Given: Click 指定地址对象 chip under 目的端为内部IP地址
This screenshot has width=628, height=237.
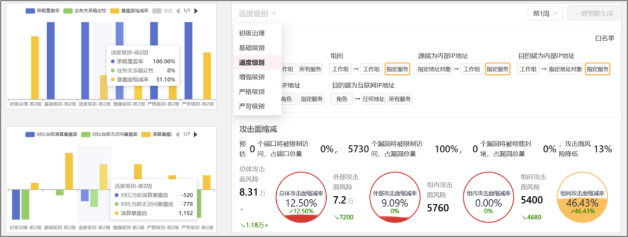Looking at the screenshot, I should (x=565, y=69).
